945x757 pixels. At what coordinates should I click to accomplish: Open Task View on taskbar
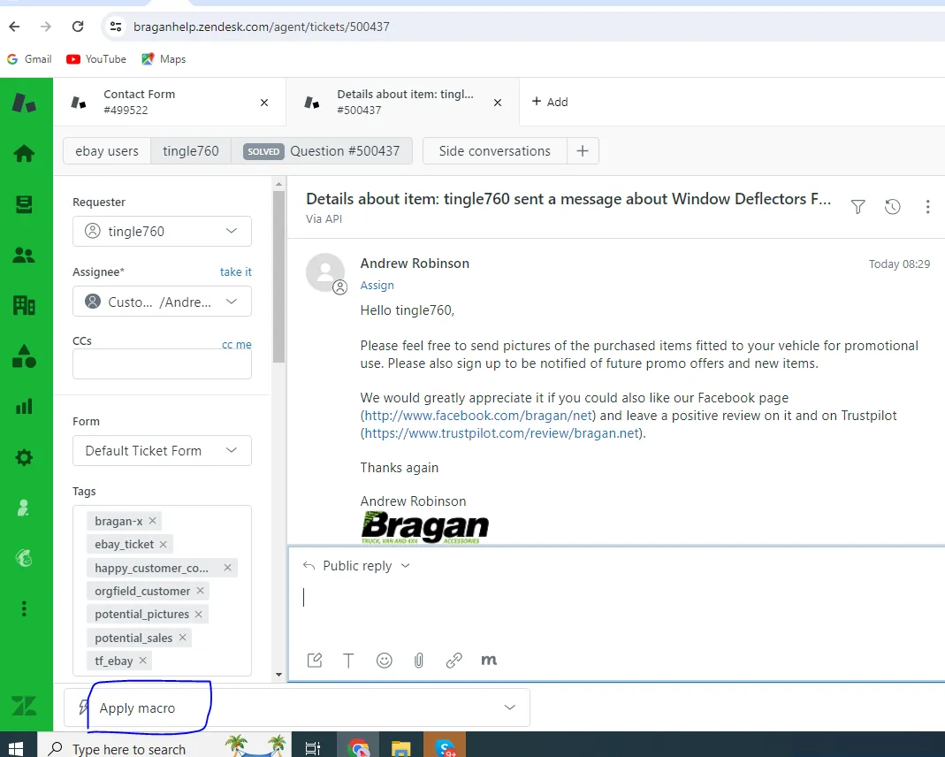click(313, 748)
